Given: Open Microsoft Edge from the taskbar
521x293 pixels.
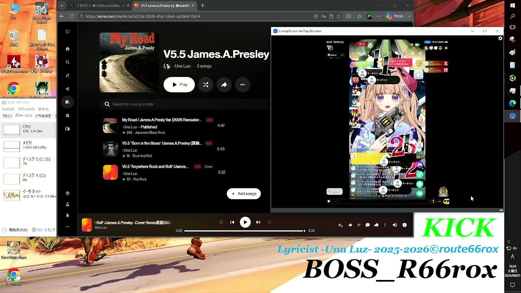Looking at the screenshot, I should [x=512, y=103].
